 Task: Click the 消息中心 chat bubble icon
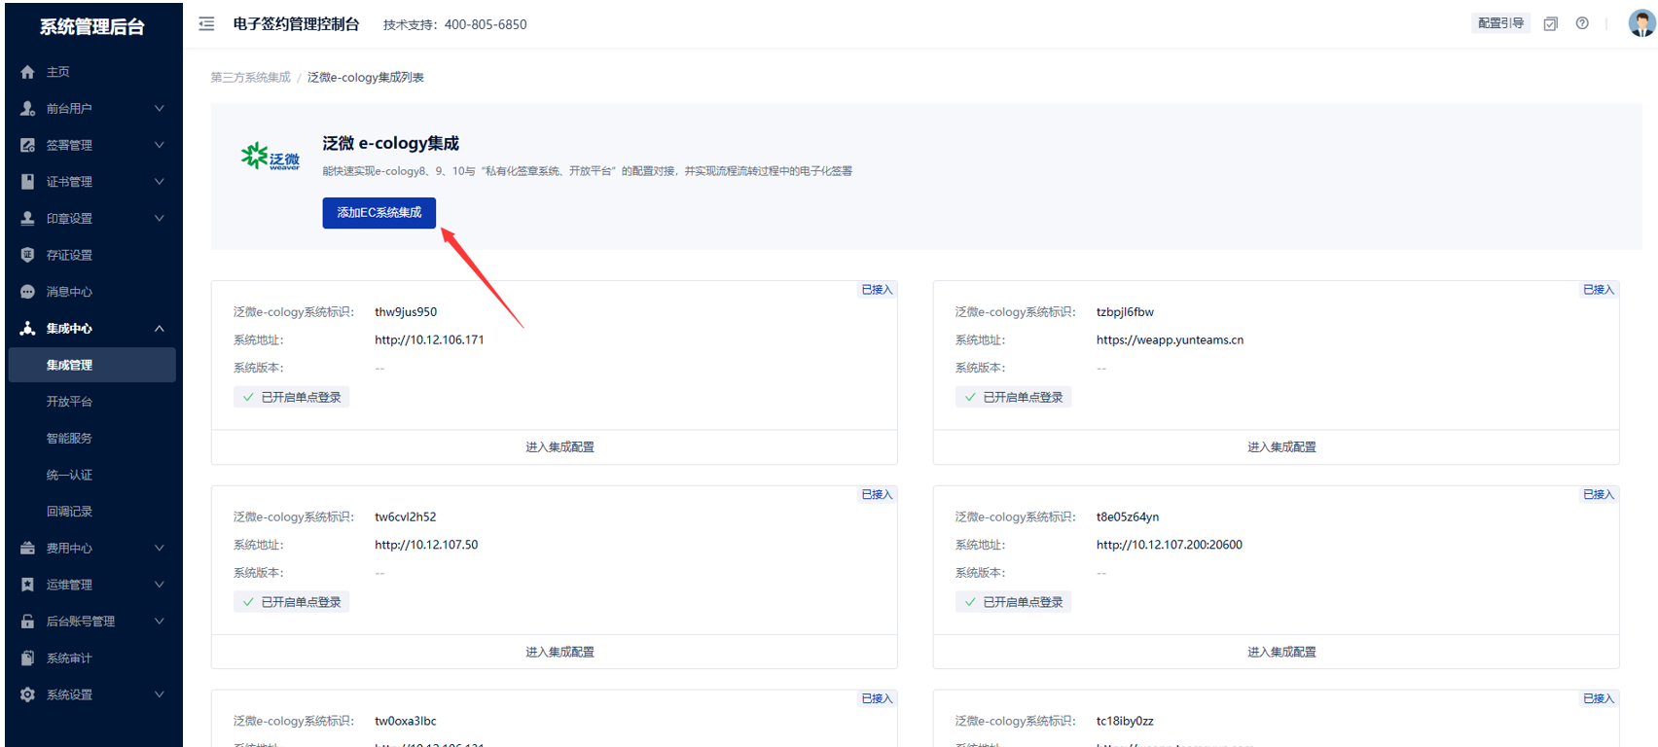tap(27, 292)
